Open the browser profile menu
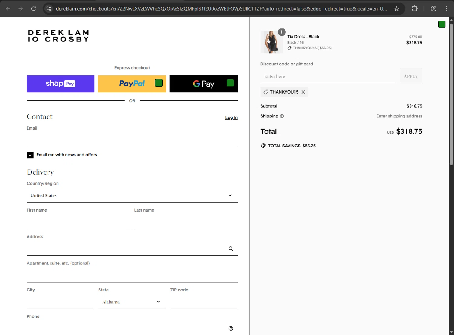 [x=433, y=8]
